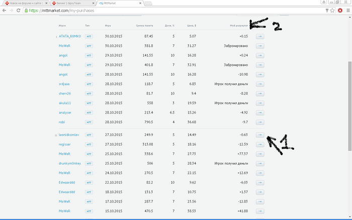Open player cherv26 profile link

[x=65, y=93]
